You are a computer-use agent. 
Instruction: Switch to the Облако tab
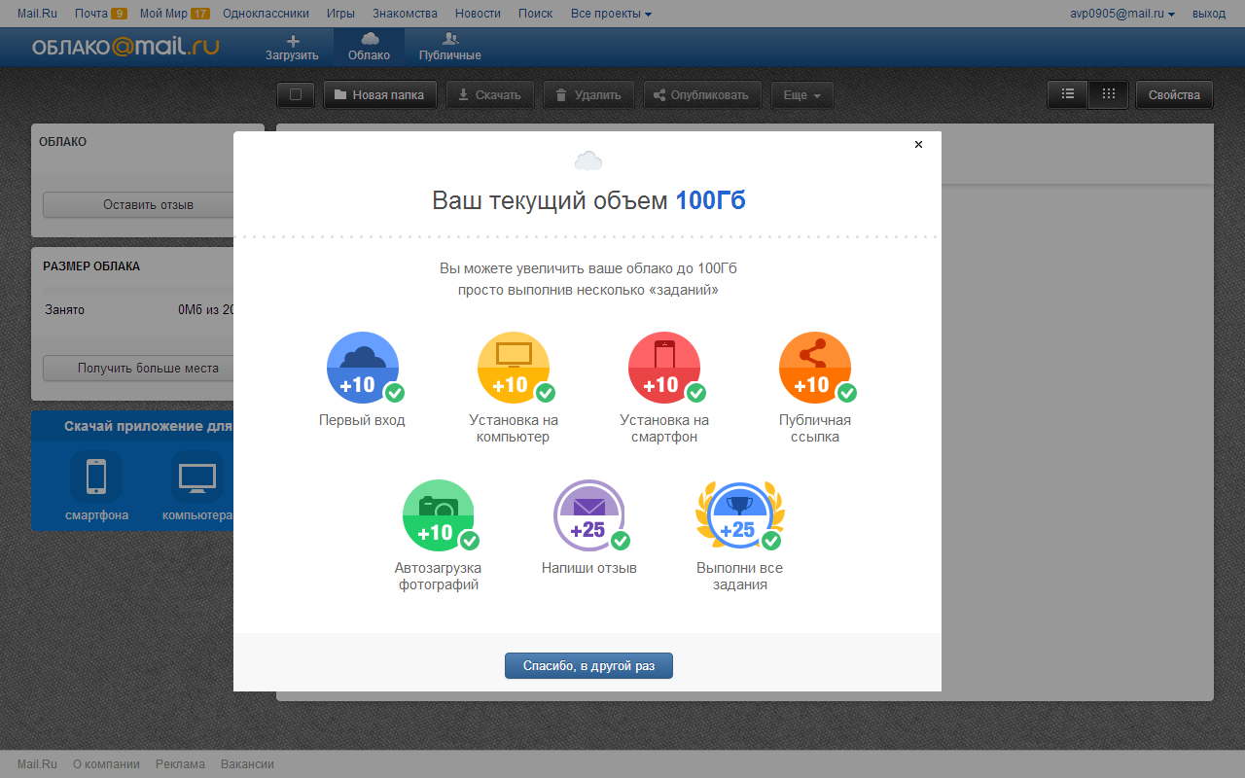[369, 47]
